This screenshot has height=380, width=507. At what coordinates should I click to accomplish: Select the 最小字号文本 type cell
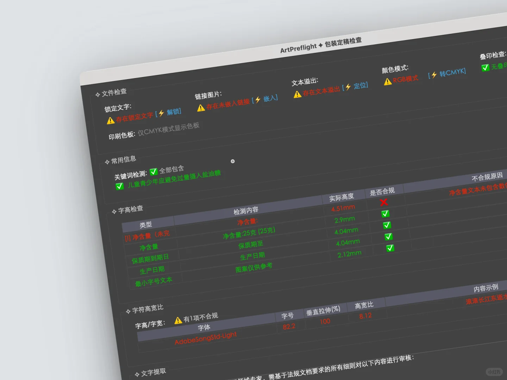pyautogui.click(x=154, y=282)
